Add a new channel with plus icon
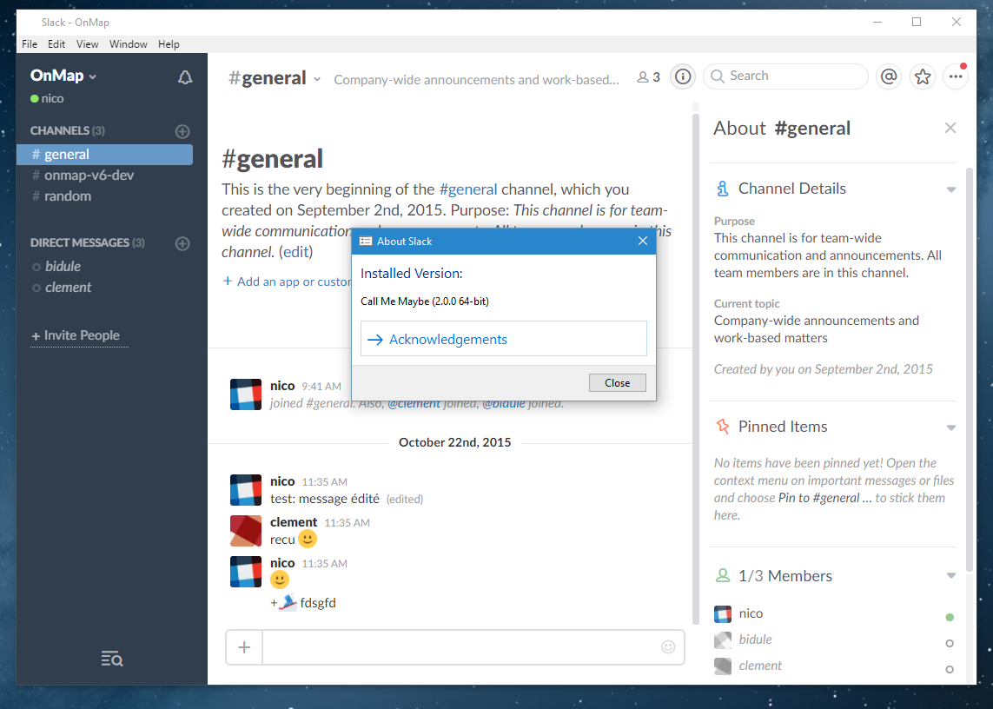Screen dimensions: 993x709 tap(182, 131)
